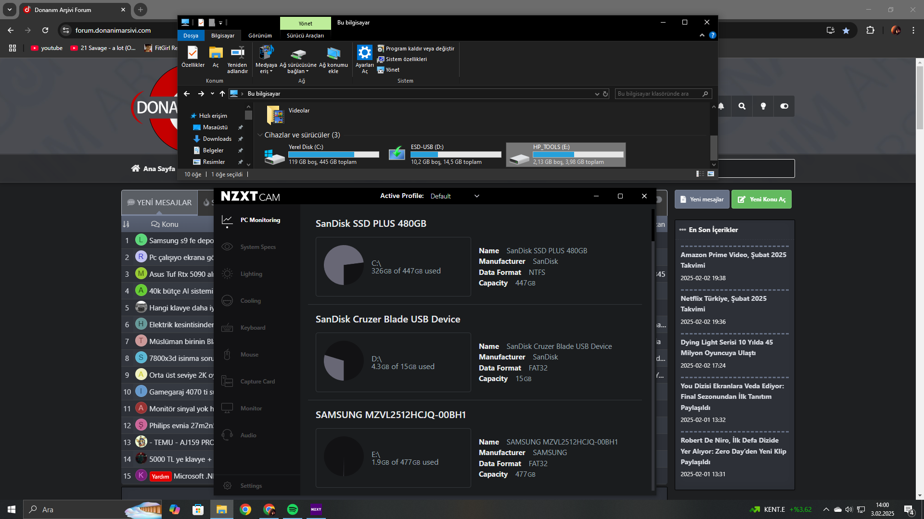This screenshot has width=924, height=519.
Task: Click the HP_TOOLS (E:) capacity bar
Action: [577, 155]
